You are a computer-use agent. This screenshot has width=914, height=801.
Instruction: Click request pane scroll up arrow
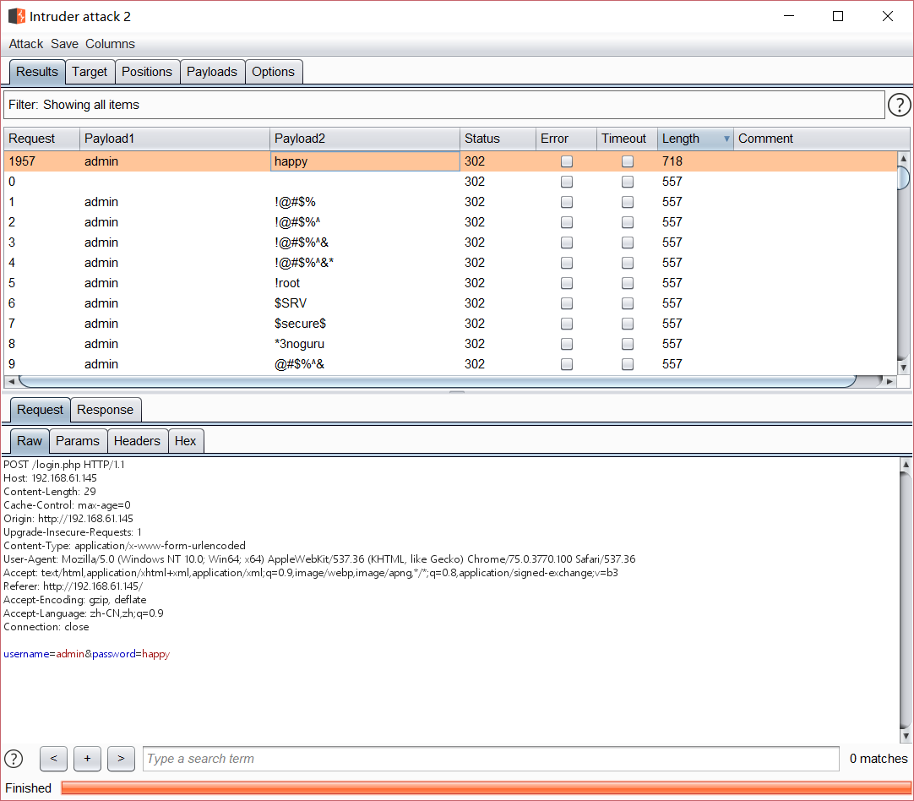[x=906, y=465]
